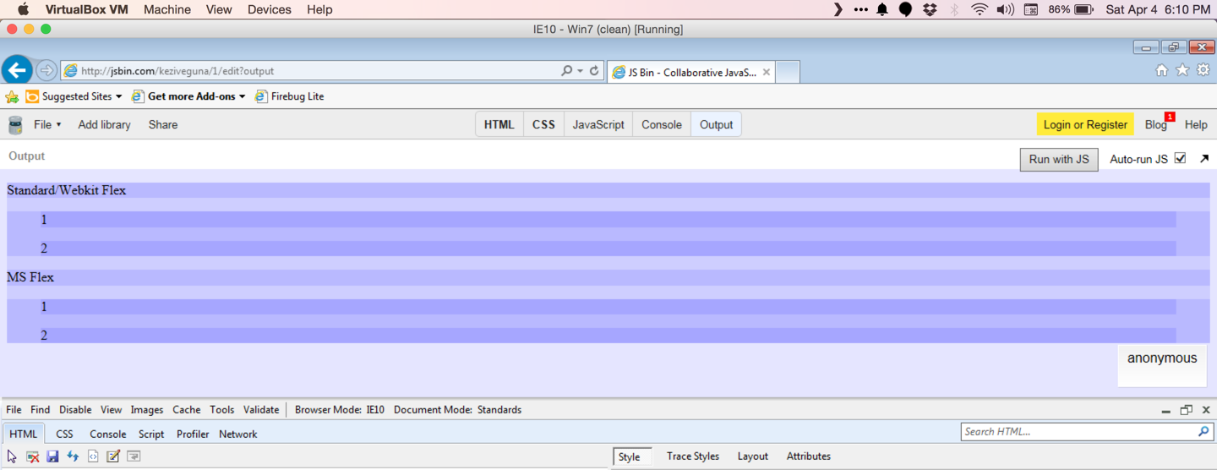This screenshot has width=1217, height=470.
Task: Click the IE back arrow button
Action: click(x=17, y=70)
